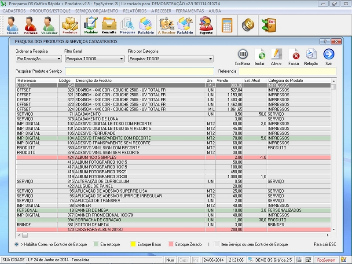Open Pedidos from the main toolbar

point(91,26)
